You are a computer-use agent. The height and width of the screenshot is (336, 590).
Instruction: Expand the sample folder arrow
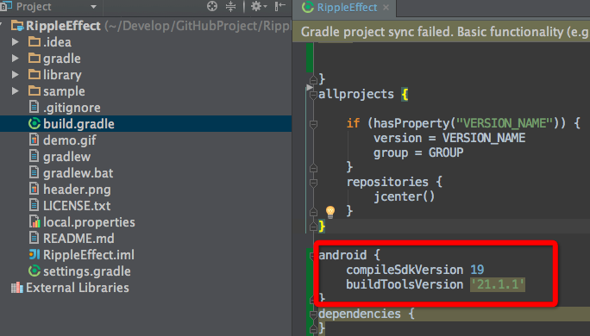point(16,91)
